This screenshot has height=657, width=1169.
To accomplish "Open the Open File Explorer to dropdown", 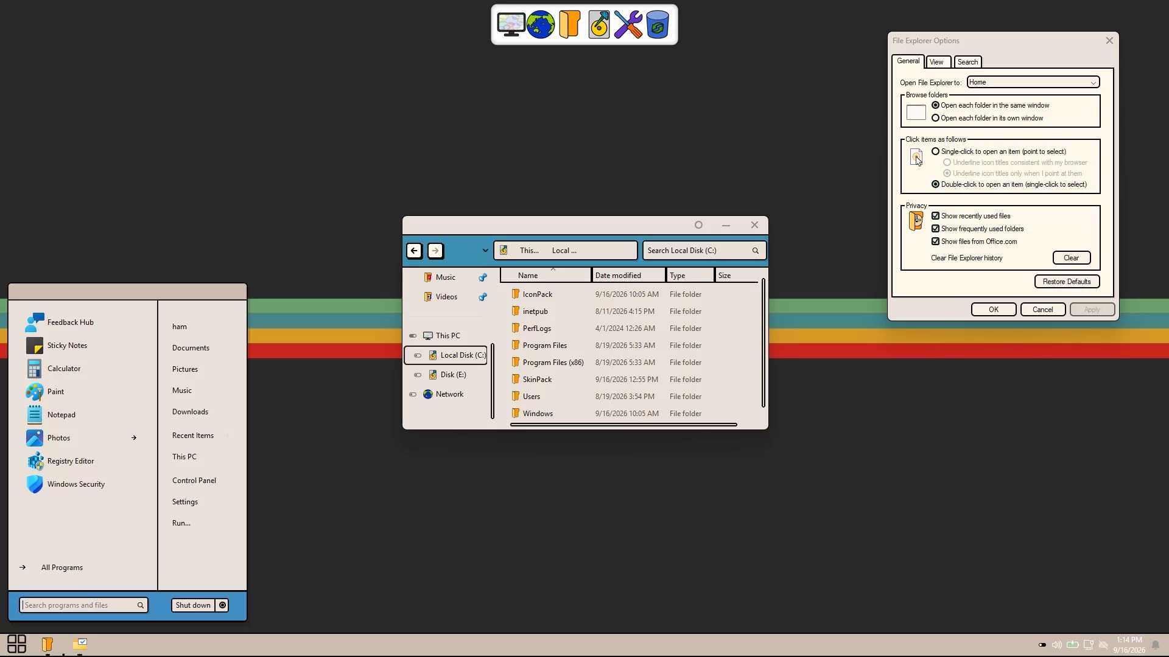I will [x=1033, y=82].
